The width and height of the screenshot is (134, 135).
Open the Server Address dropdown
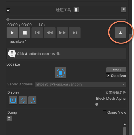point(80,84)
